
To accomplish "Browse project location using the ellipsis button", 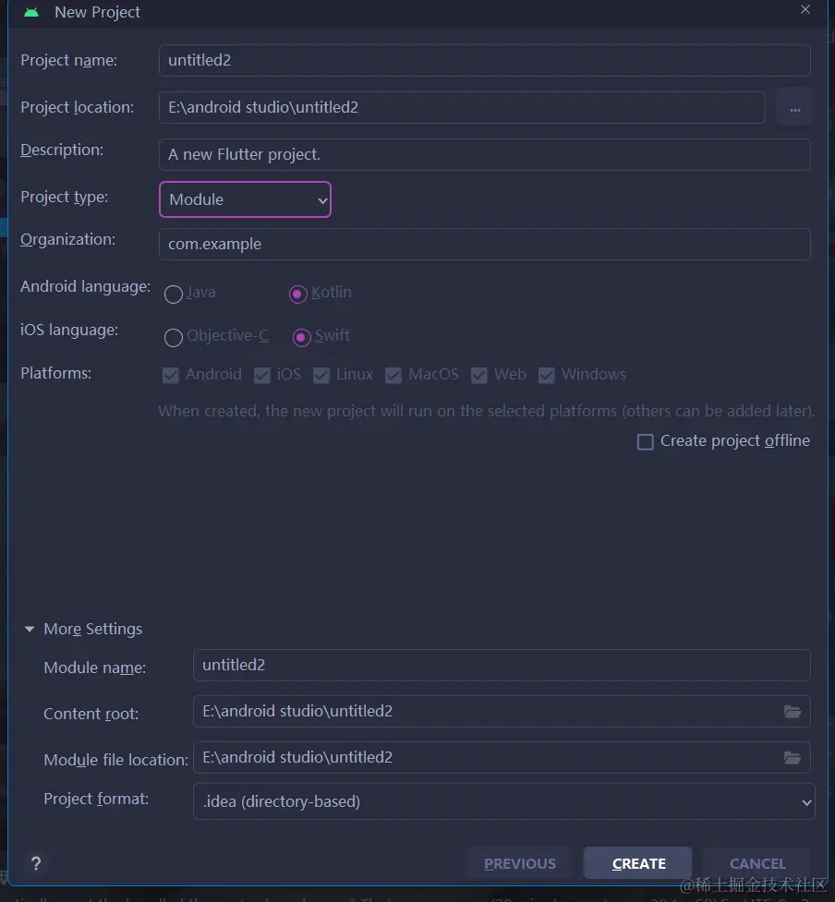I will click(793, 106).
